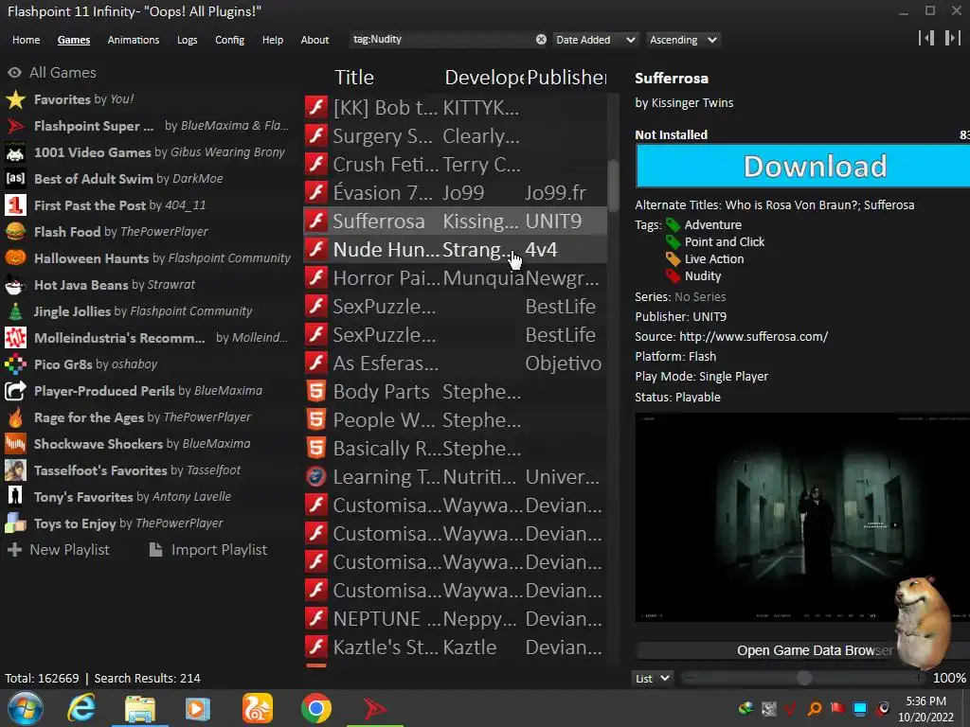Viewport: 970px width, 727px height.
Task: Click the icon beside Learning T... row
Action: click(x=316, y=477)
